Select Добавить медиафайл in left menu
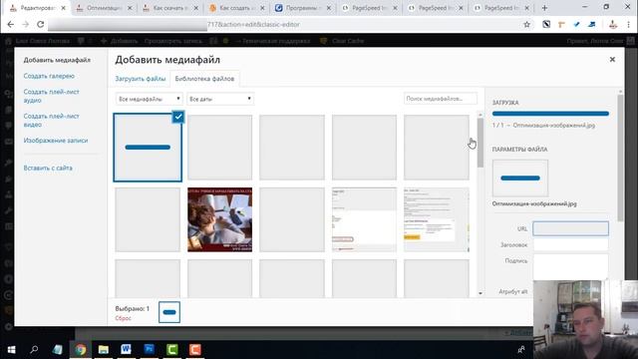The height and width of the screenshot is (359, 638). tap(57, 60)
